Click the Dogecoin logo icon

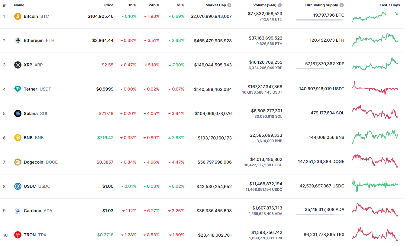18,162
